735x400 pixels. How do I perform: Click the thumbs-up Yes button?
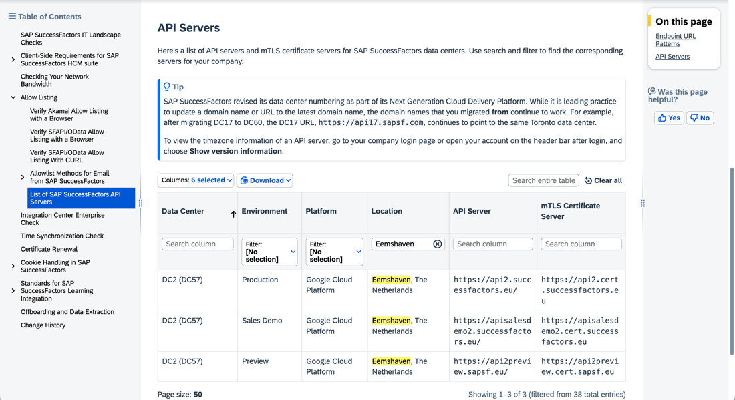pos(669,118)
